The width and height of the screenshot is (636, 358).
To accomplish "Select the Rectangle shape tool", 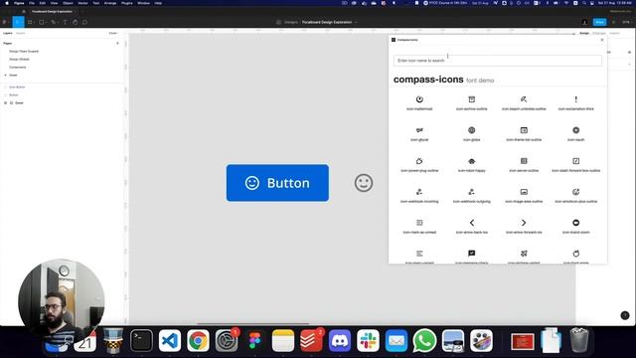I will 42,22.
